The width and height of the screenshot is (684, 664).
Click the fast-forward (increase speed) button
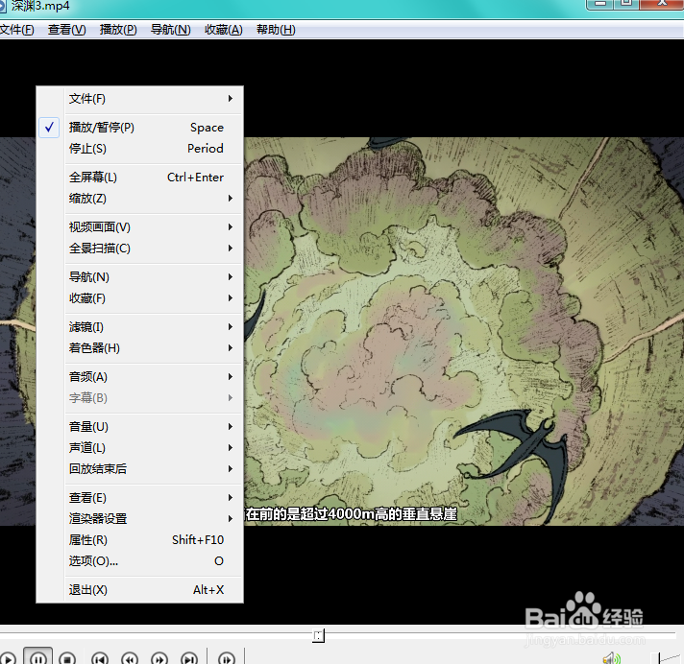point(159,659)
